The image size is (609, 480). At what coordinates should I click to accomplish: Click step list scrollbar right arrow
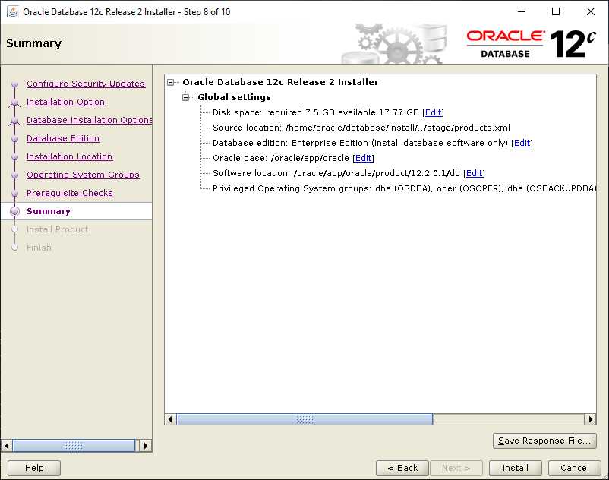tap(146, 445)
